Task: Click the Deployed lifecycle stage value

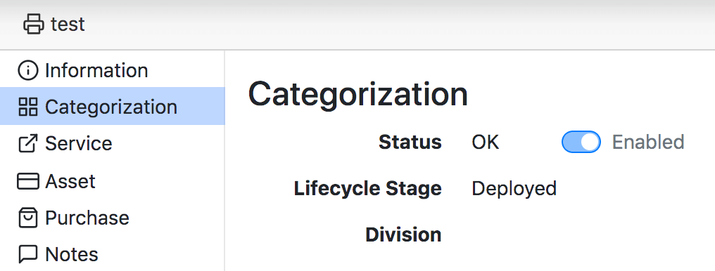Action: click(514, 188)
